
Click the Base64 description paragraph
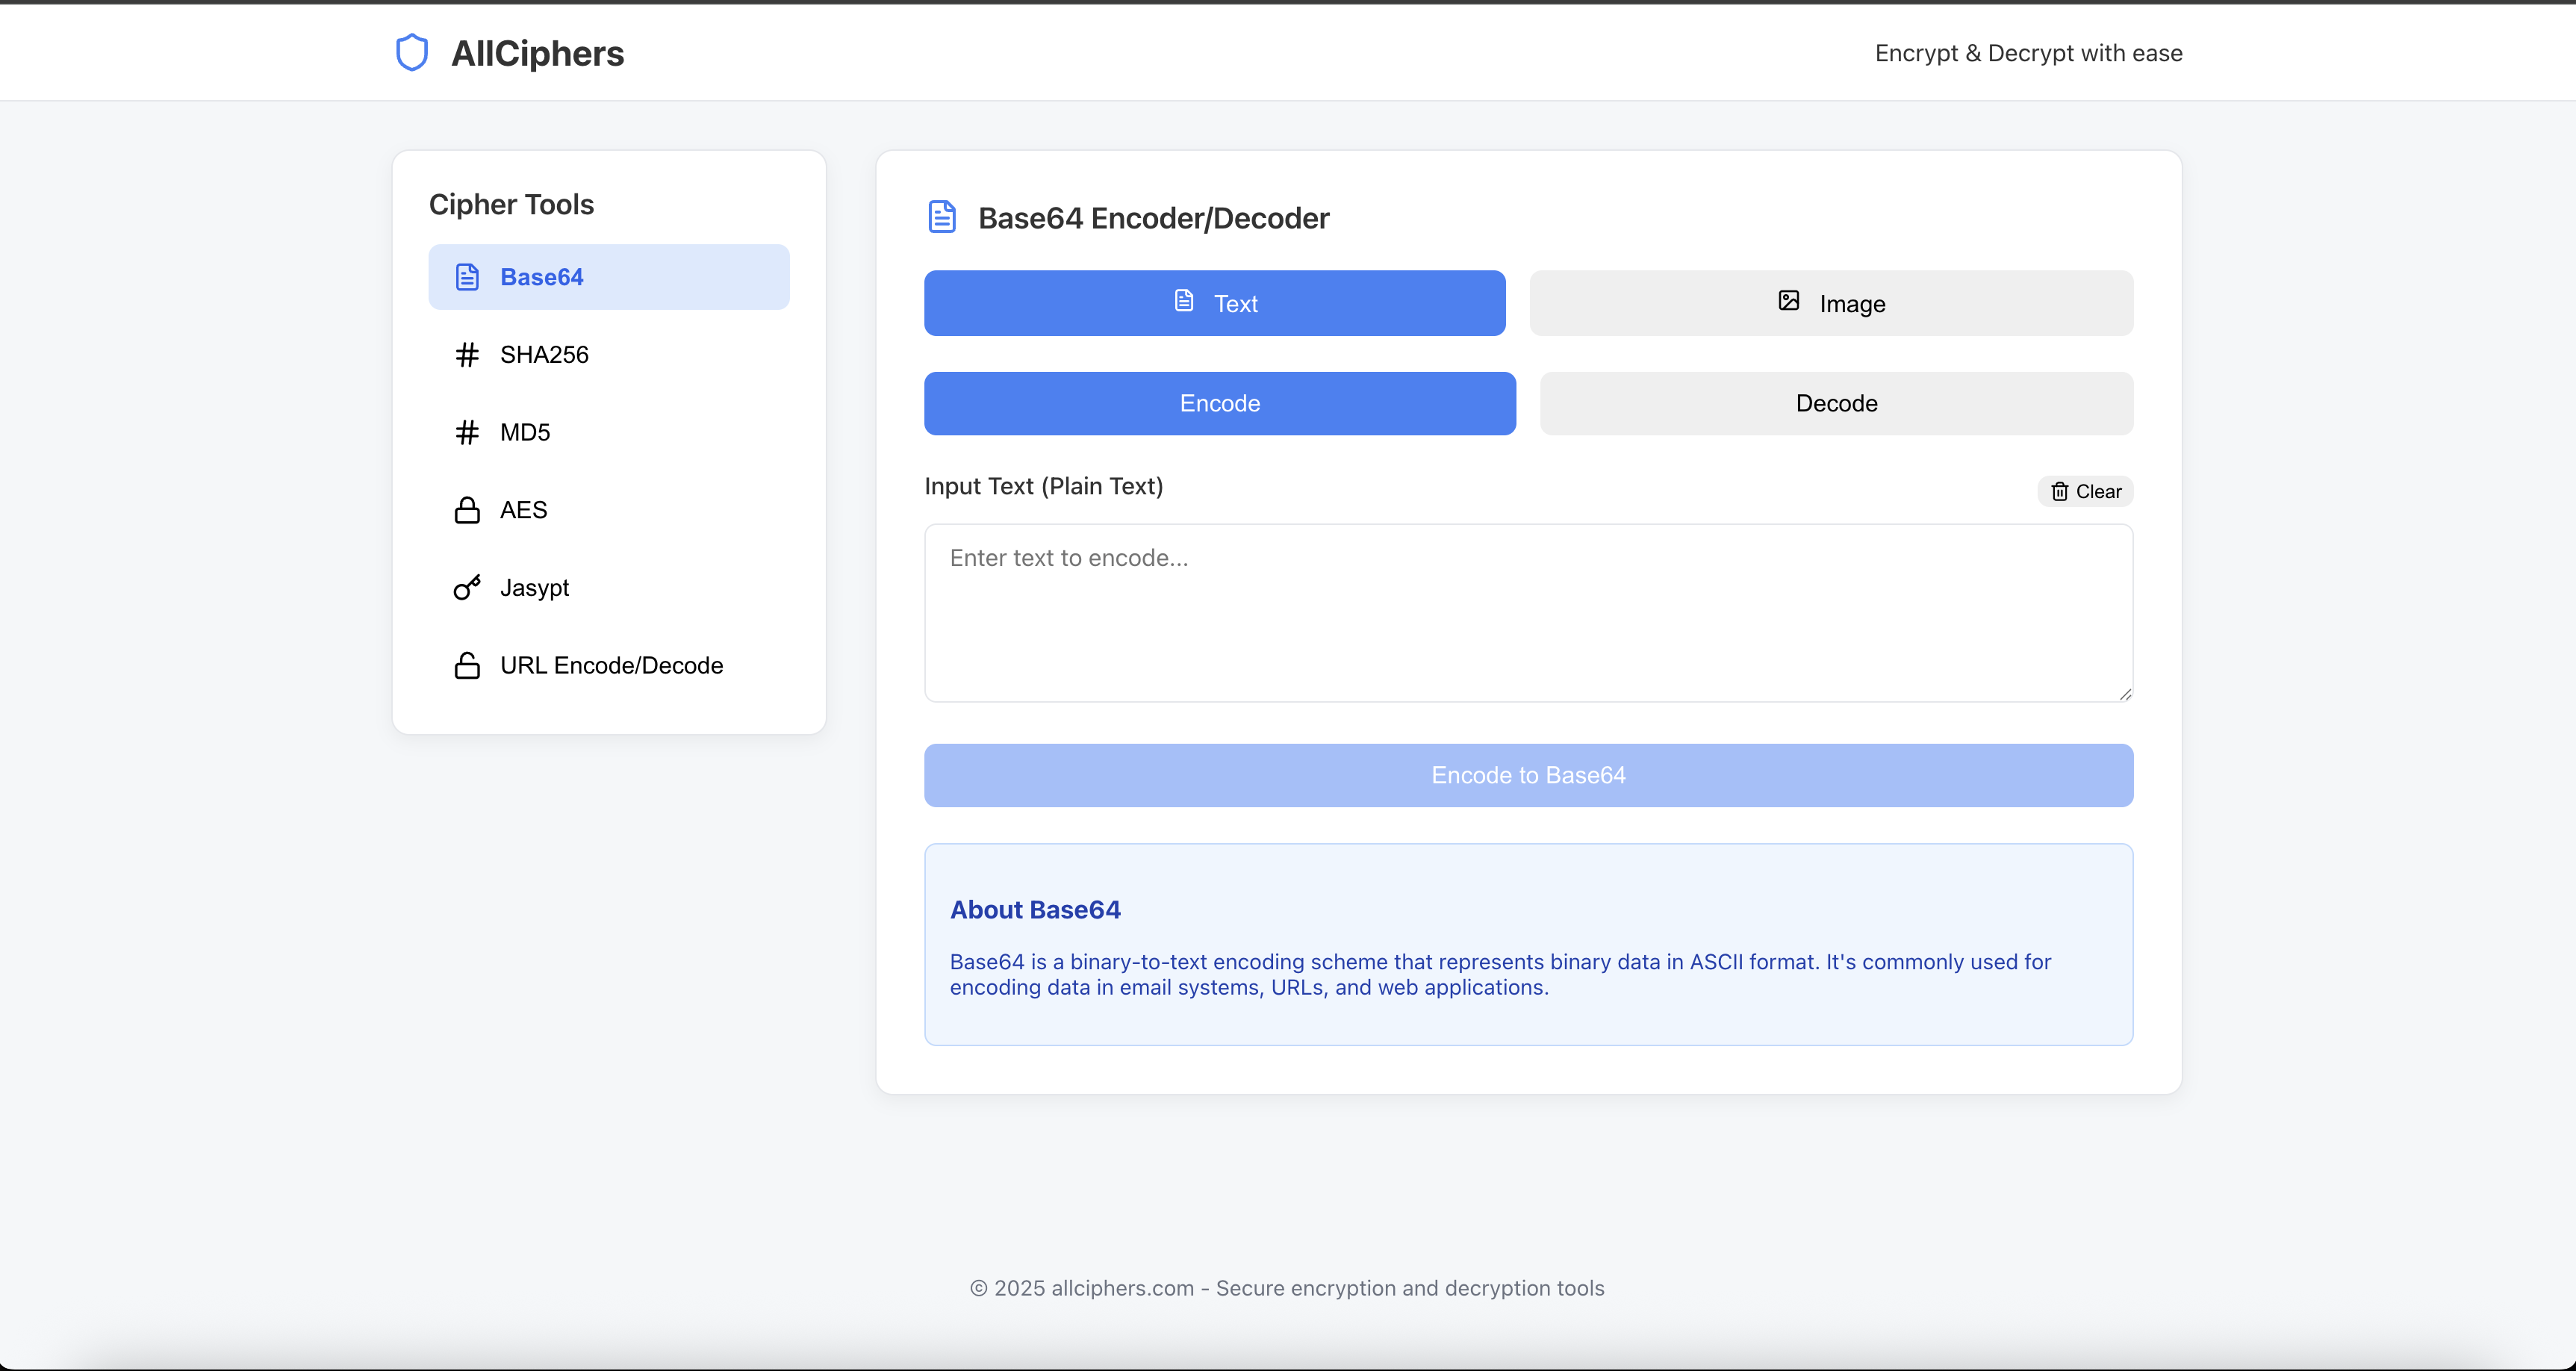point(1500,974)
